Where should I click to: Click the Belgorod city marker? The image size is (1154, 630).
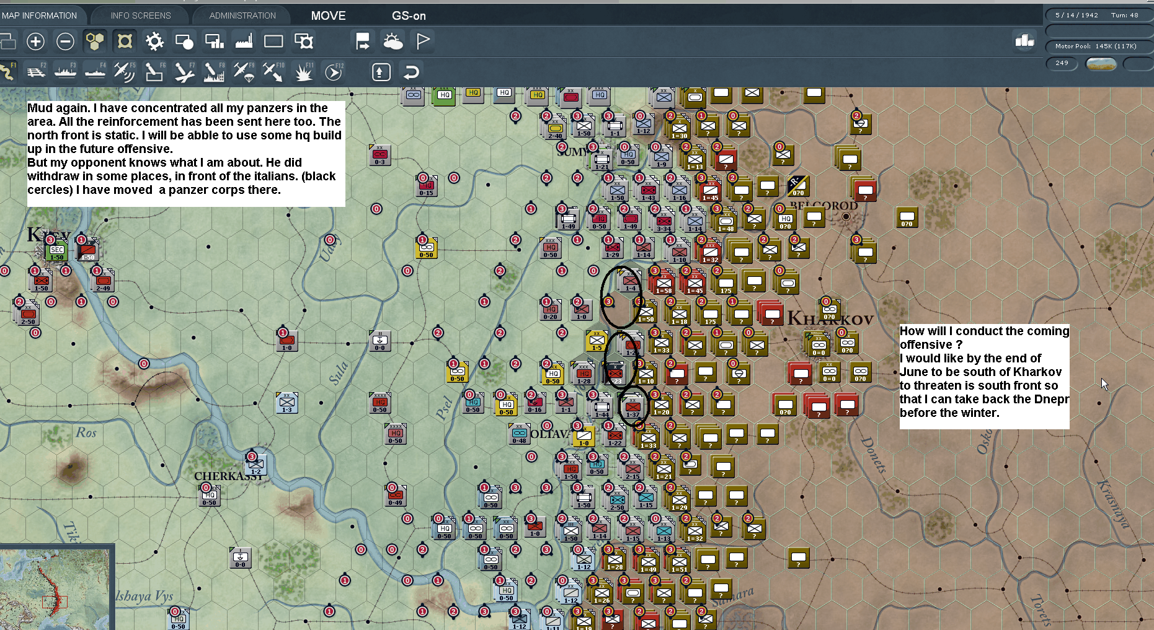click(846, 216)
